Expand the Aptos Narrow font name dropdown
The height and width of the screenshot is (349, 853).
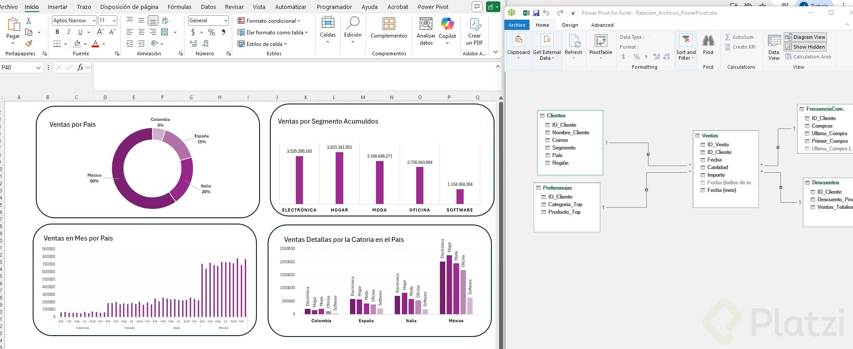(x=94, y=21)
